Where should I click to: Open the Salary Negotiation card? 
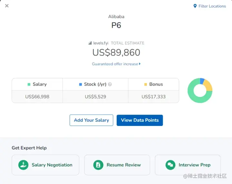click(45, 165)
